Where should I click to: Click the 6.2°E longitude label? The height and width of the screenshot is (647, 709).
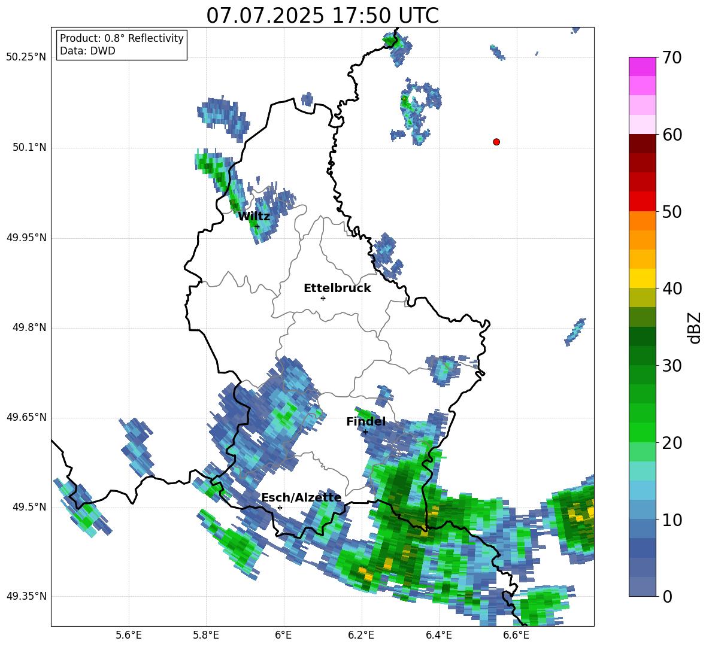pyautogui.click(x=361, y=635)
